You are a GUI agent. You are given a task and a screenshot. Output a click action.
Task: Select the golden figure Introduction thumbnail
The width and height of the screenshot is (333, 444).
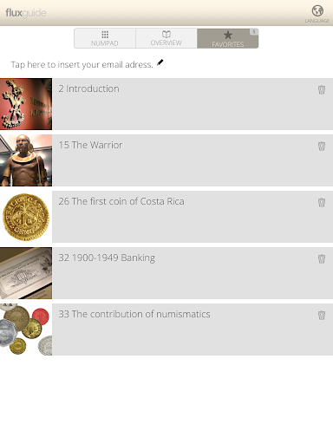pyautogui.click(x=26, y=104)
